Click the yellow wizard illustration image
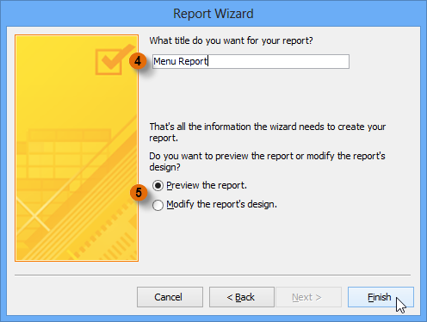The height and width of the screenshot is (322, 427). click(77, 148)
